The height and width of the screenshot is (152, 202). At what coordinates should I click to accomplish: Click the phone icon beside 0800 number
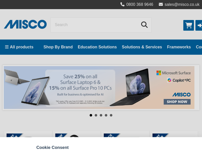122,4
